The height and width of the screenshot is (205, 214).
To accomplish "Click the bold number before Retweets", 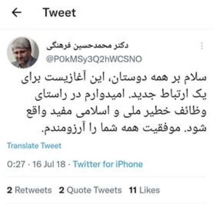I will pyautogui.click(x=9, y=190).
